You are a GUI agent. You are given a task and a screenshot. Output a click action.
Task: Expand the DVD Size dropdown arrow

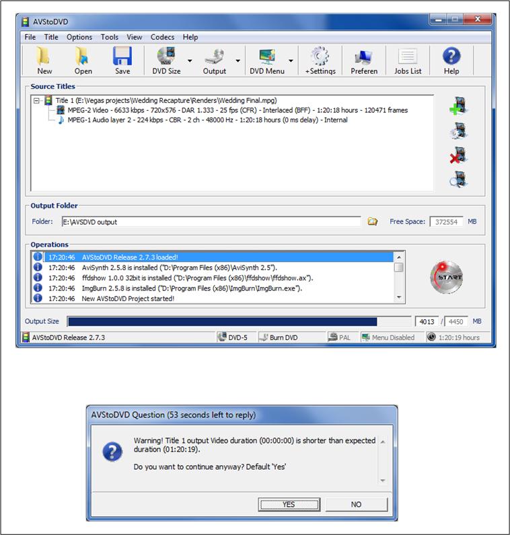tap(190, 60)
